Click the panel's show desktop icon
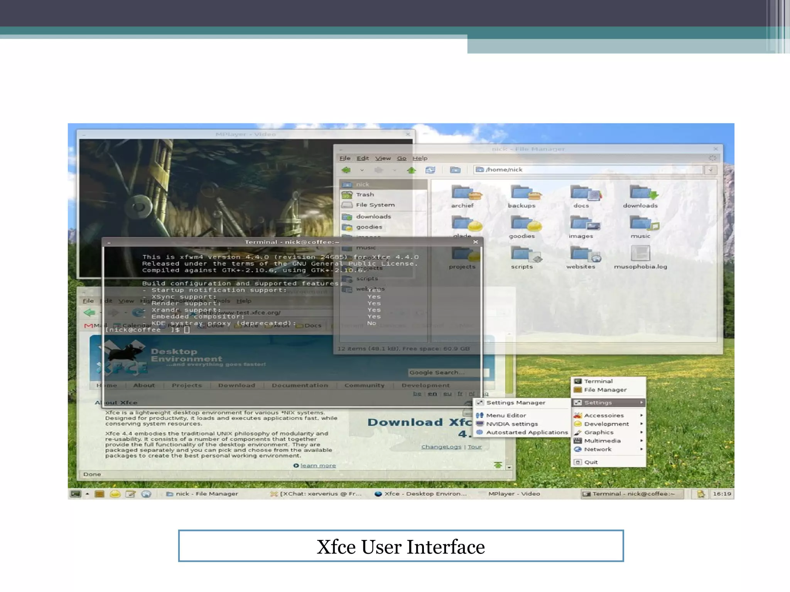The height and width of the screenshot is (592, 790). point(76,494)
